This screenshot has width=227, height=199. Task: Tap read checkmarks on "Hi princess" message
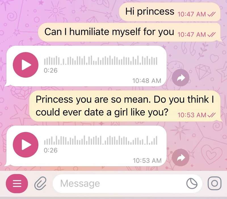click(212, 14)
